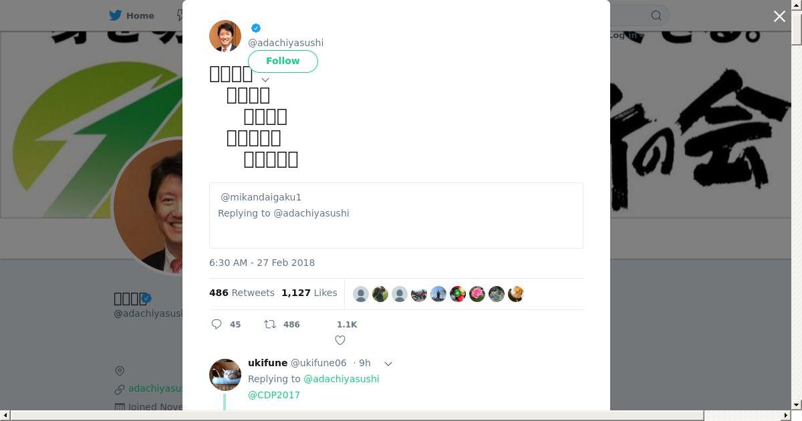Open the 486 Retweets list
The height and width of the screenshot is (421, 802).
tap(242, 293)
